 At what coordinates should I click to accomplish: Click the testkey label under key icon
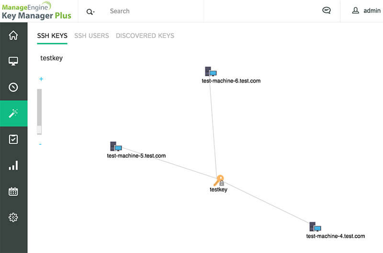pos(219,190)
